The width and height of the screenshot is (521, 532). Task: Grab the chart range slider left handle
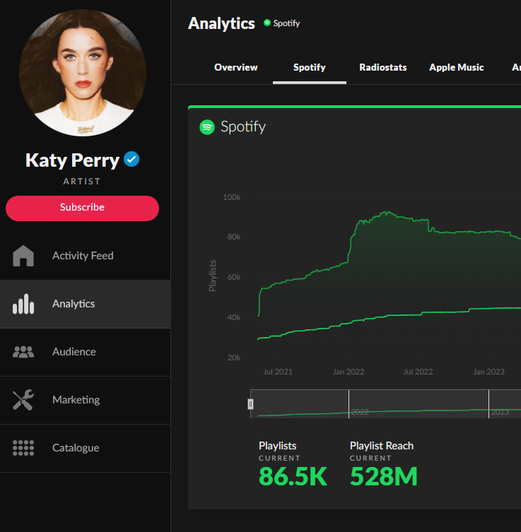click(250, 404)
